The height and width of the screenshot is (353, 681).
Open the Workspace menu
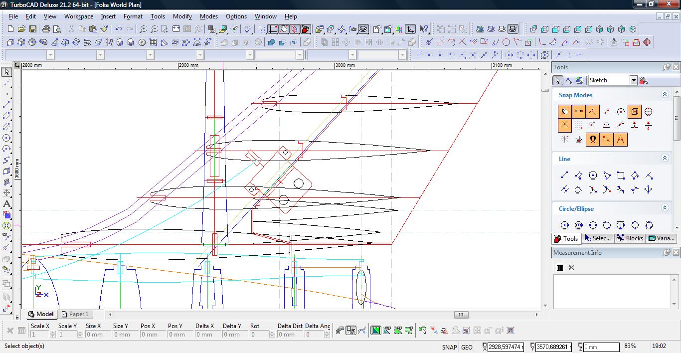pyautogui.click(x=78, y=16)
